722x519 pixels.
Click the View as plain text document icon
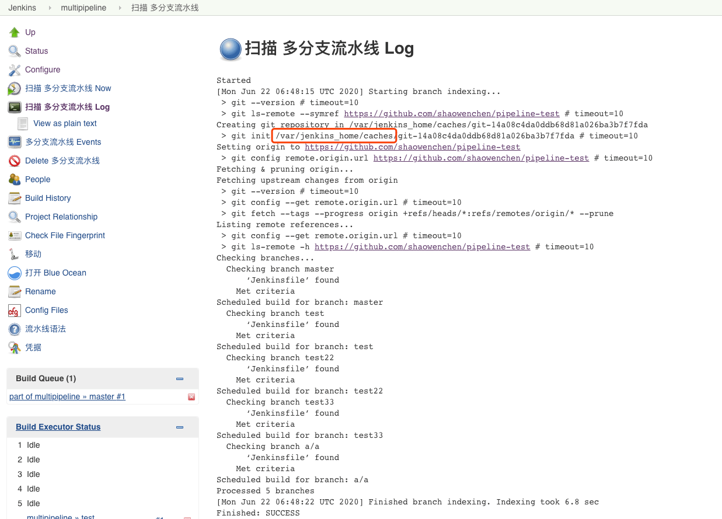point(23,123)
